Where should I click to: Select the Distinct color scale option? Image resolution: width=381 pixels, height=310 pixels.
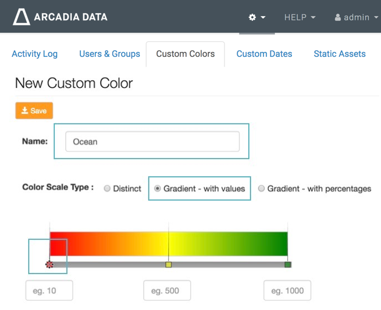point(108,188)
